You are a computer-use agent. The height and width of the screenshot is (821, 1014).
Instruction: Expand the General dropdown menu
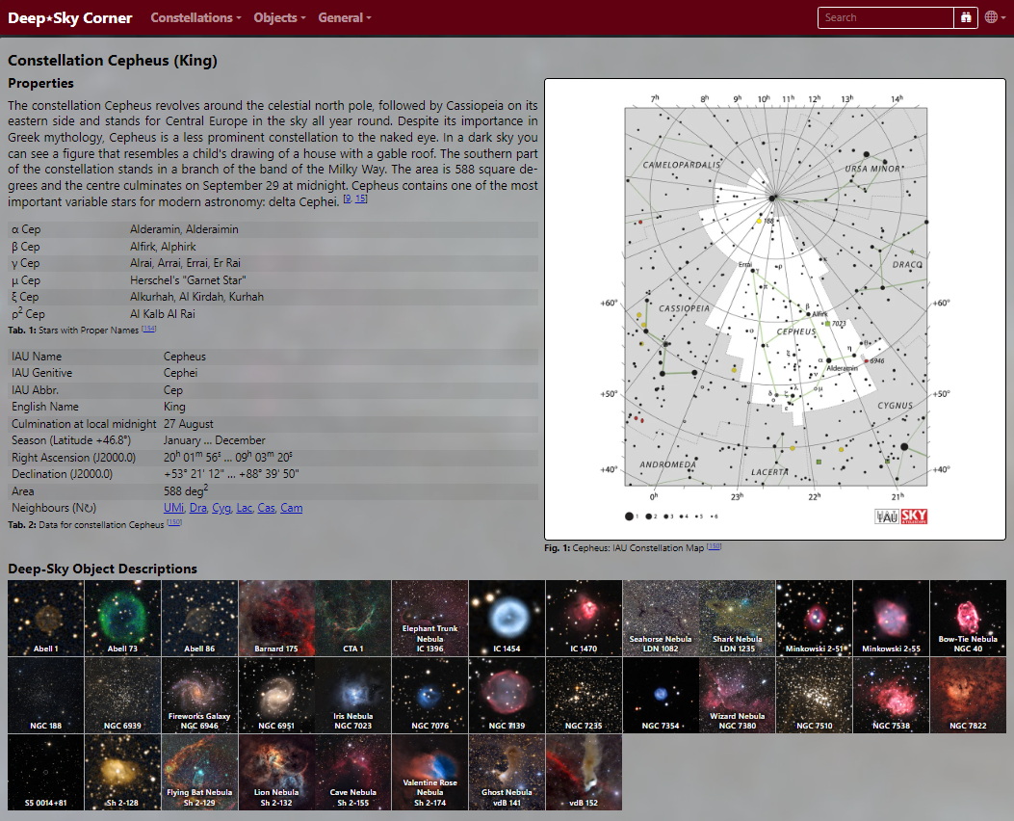345,17
